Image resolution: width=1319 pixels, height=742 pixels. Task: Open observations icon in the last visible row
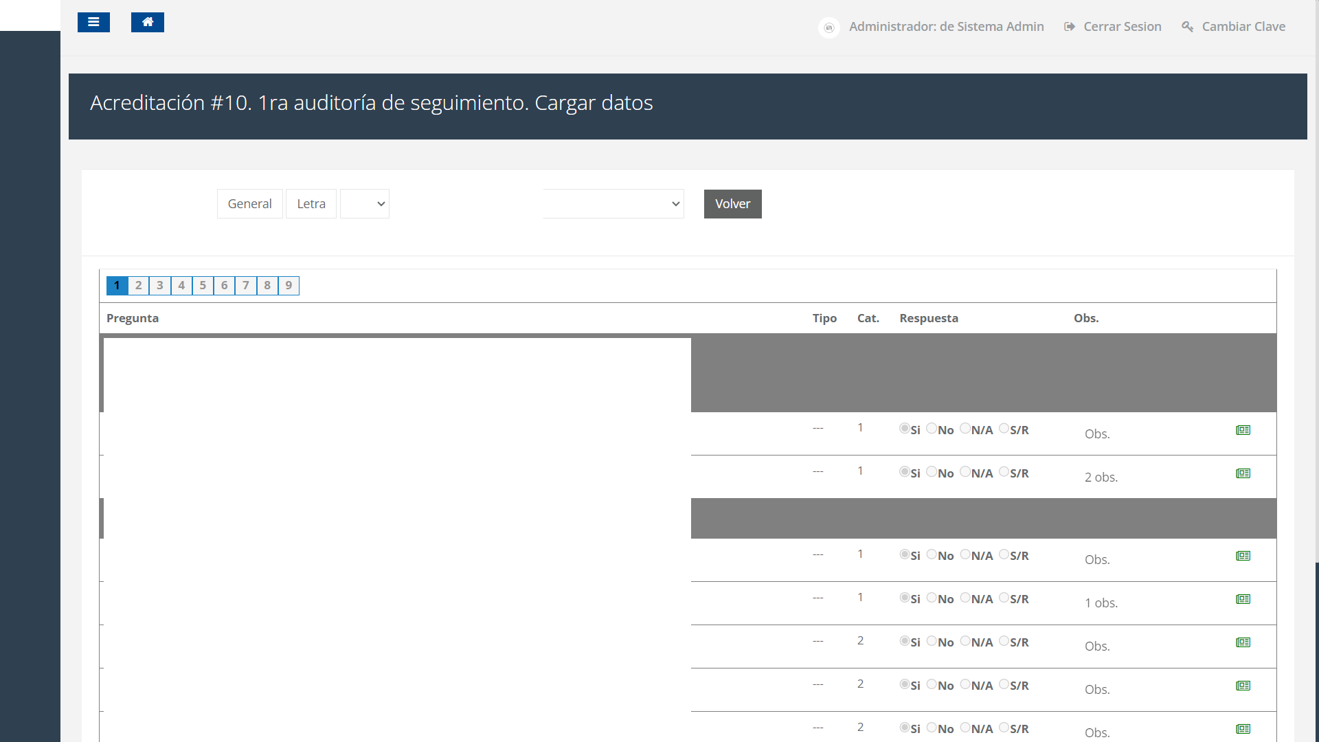click(x=1243, y=729)
